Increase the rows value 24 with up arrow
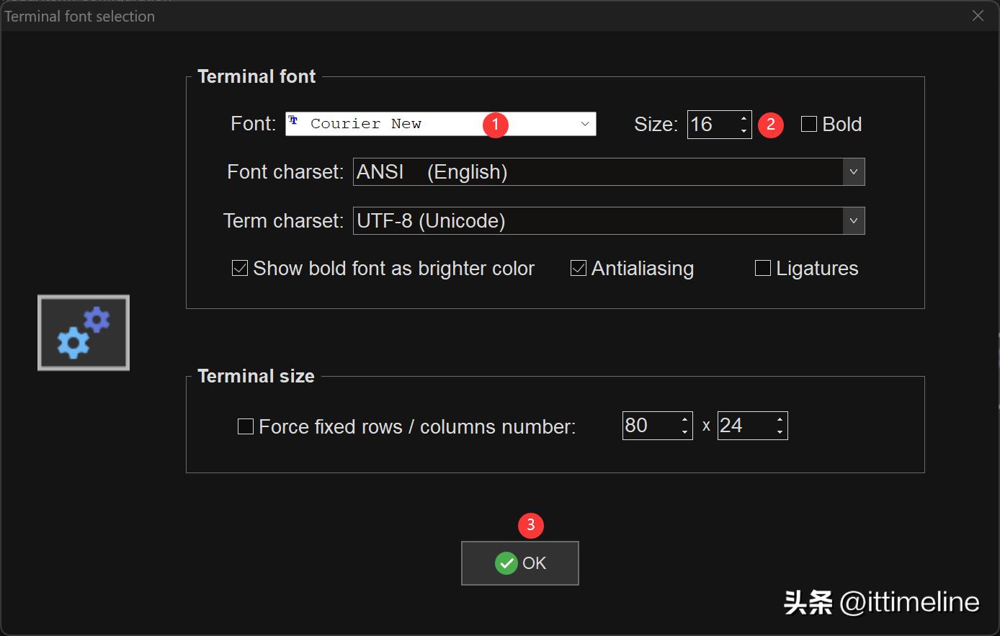The image size is (1000, 636). click(780, 419)
